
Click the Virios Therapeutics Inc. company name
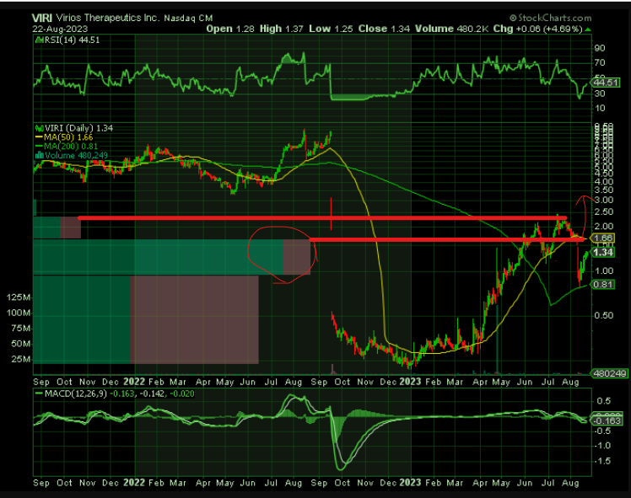(x=108, y=18)
